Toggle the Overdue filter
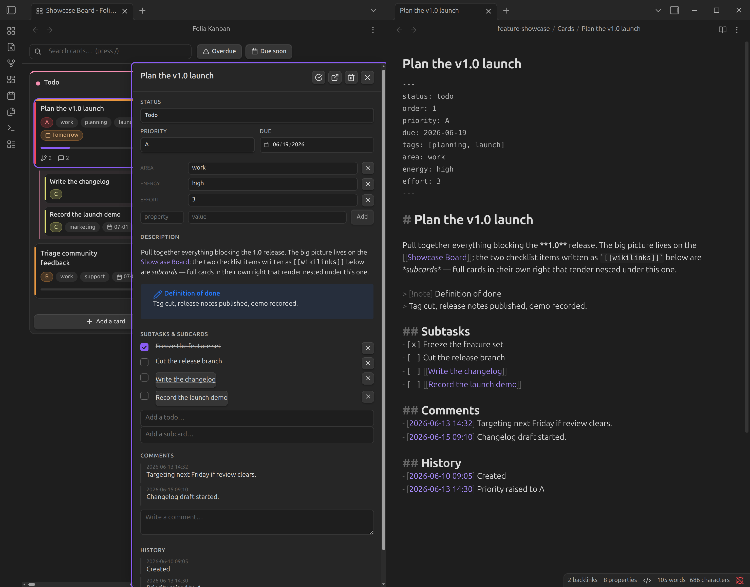750x587 pixels. 219,51
